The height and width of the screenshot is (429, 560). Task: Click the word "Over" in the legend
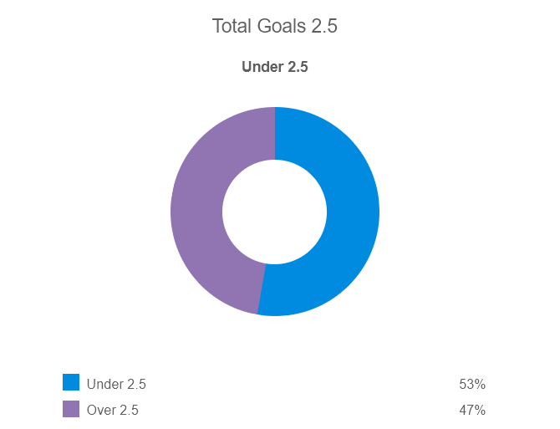[100, 411]
